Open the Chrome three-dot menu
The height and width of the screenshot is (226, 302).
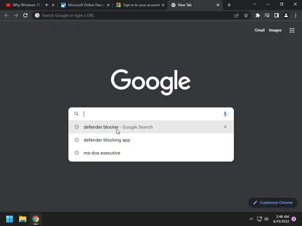296,15
